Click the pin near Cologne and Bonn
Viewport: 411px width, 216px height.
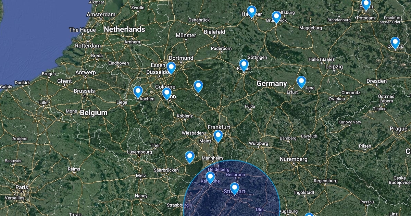pyautogui.click(x=167, y=93)
